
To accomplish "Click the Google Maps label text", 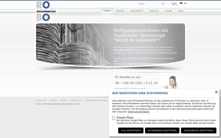I will pos(125,117).
